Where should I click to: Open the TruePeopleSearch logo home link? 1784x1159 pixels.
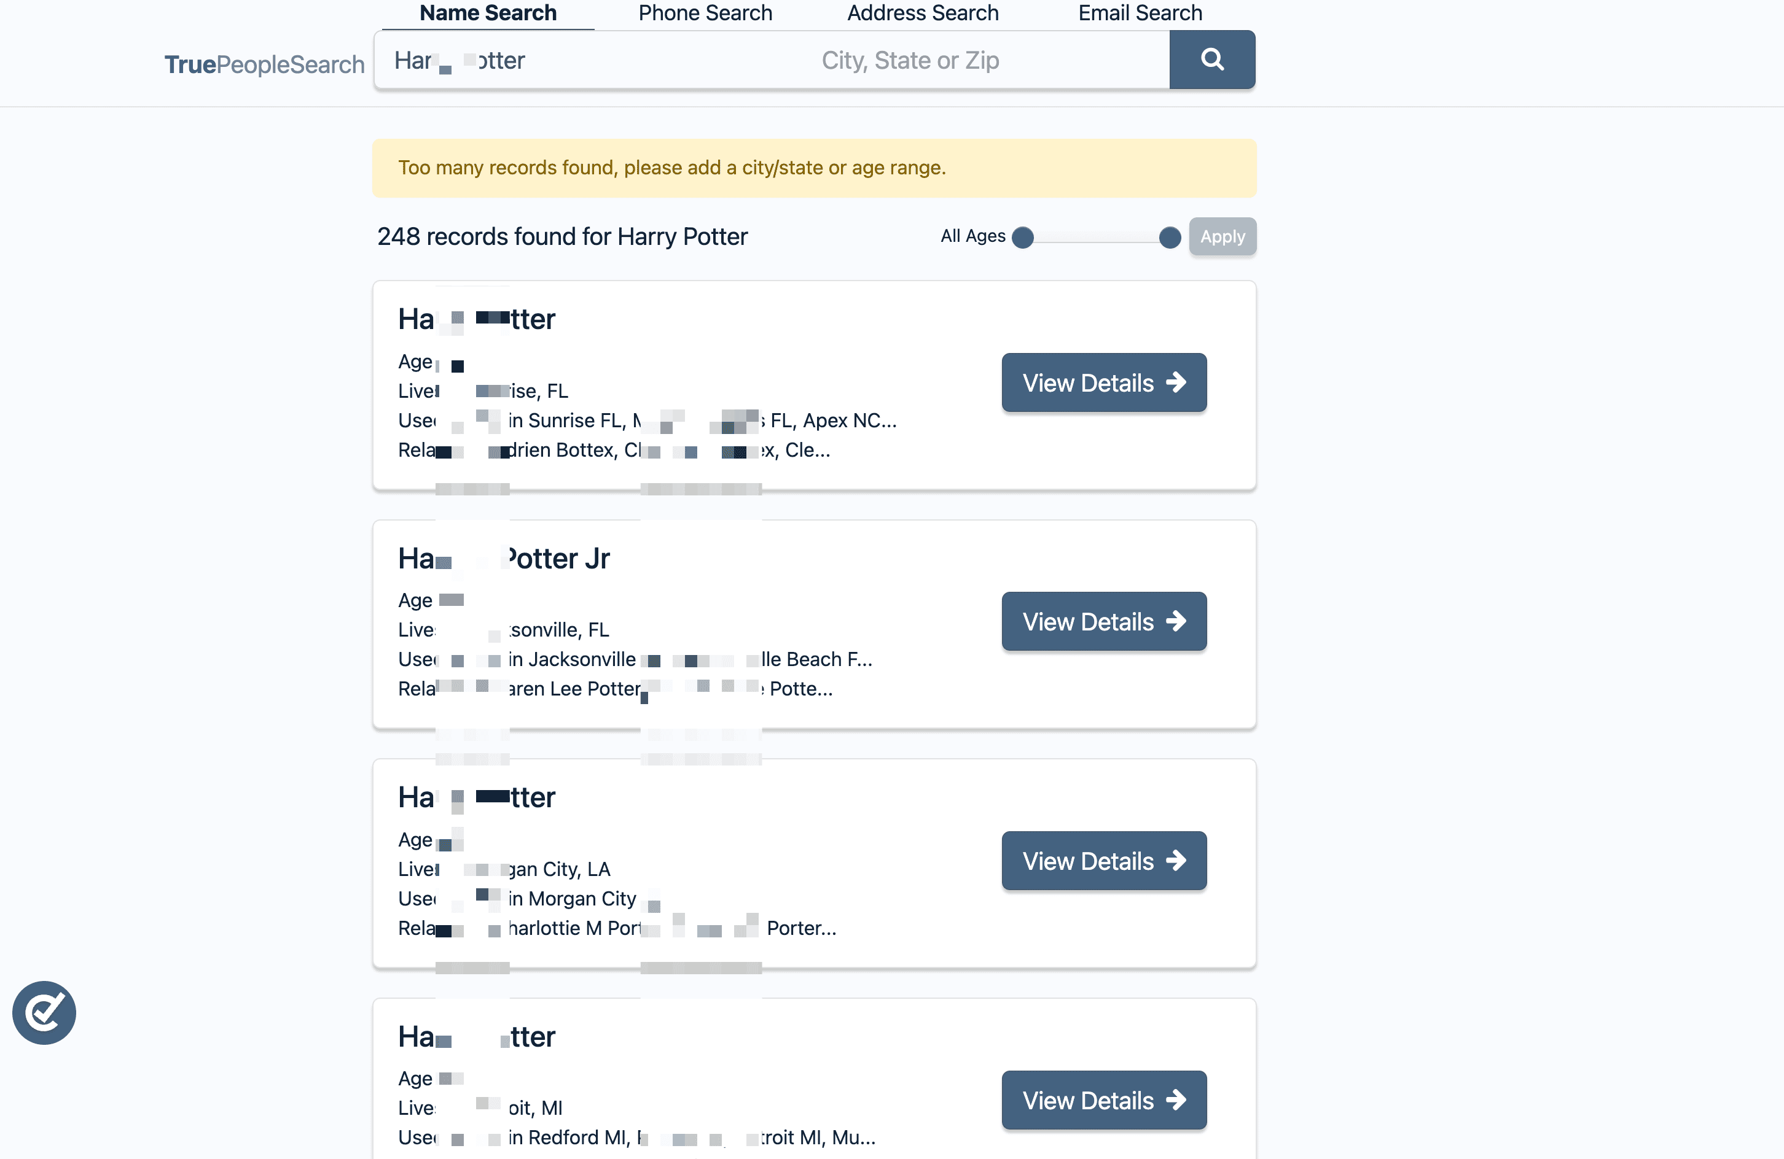click(264, 64)
